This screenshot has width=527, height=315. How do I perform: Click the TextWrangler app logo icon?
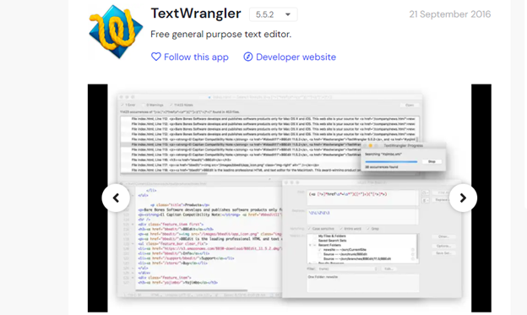click(116, 31)
